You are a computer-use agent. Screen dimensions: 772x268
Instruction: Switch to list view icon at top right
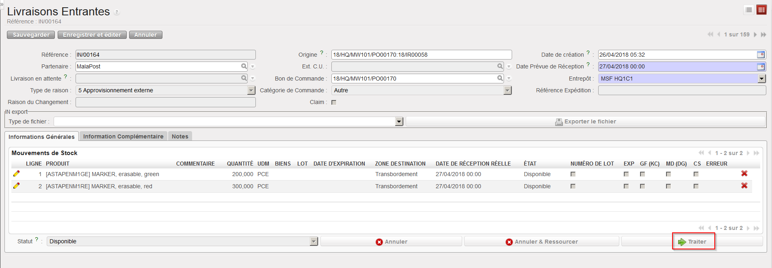[x=749, y=10]
